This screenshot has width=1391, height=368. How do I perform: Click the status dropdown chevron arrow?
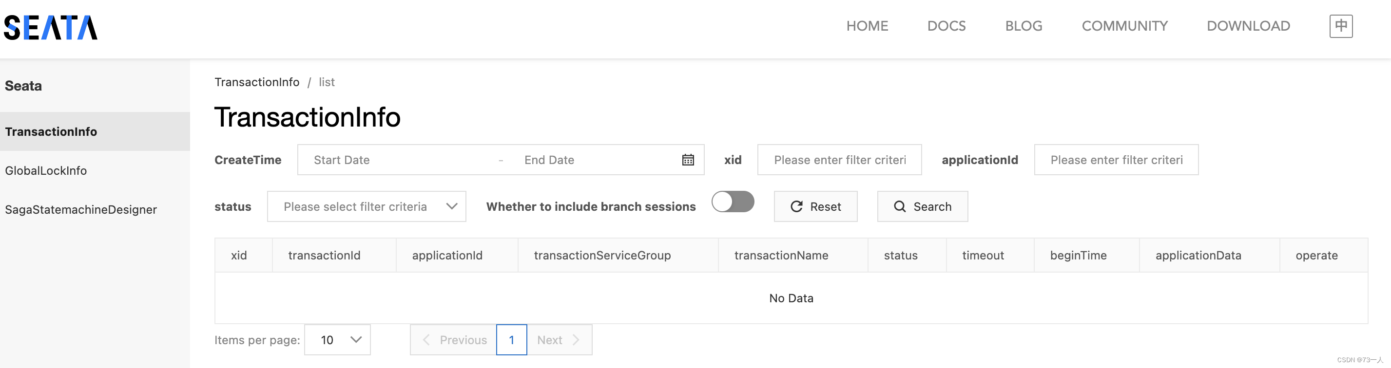452,207
